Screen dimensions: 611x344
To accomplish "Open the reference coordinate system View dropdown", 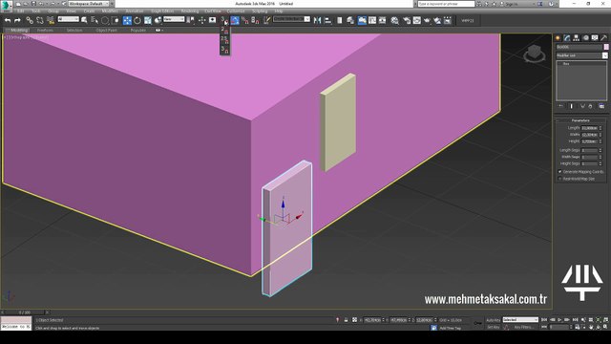I will pos(174,19).
